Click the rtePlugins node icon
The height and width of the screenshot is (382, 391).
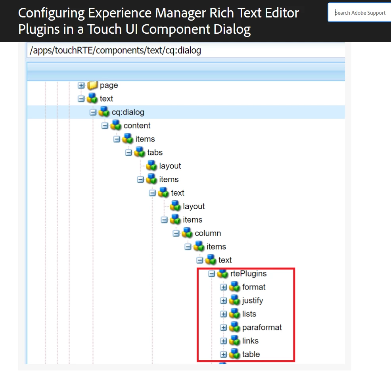(223, 274)
